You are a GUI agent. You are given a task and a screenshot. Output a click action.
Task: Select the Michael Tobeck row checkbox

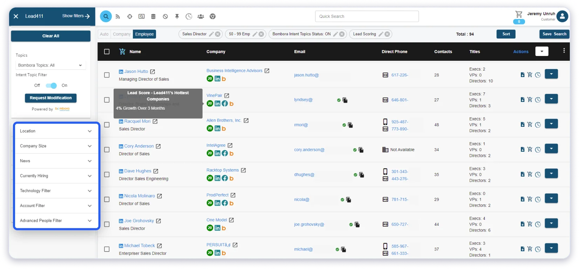tap(107, 249)
